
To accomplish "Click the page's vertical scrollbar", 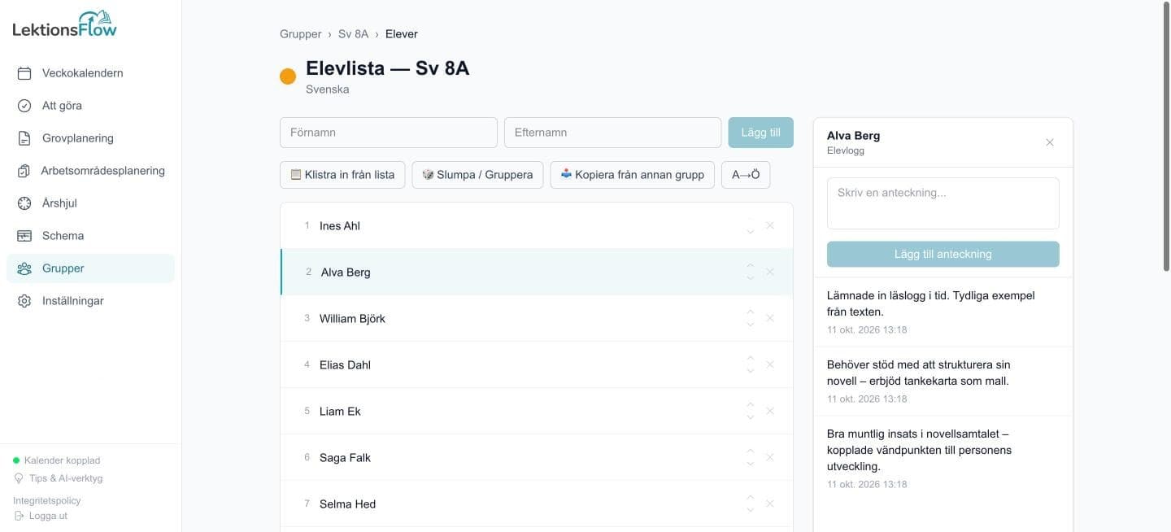I will point(1167,138).
